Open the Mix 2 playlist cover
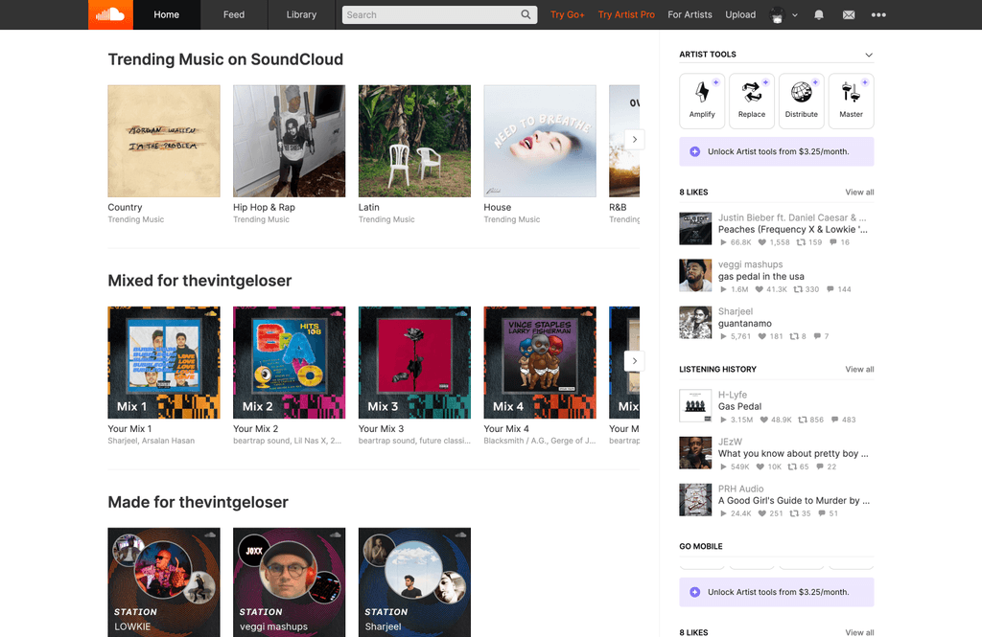 (290, 362)
